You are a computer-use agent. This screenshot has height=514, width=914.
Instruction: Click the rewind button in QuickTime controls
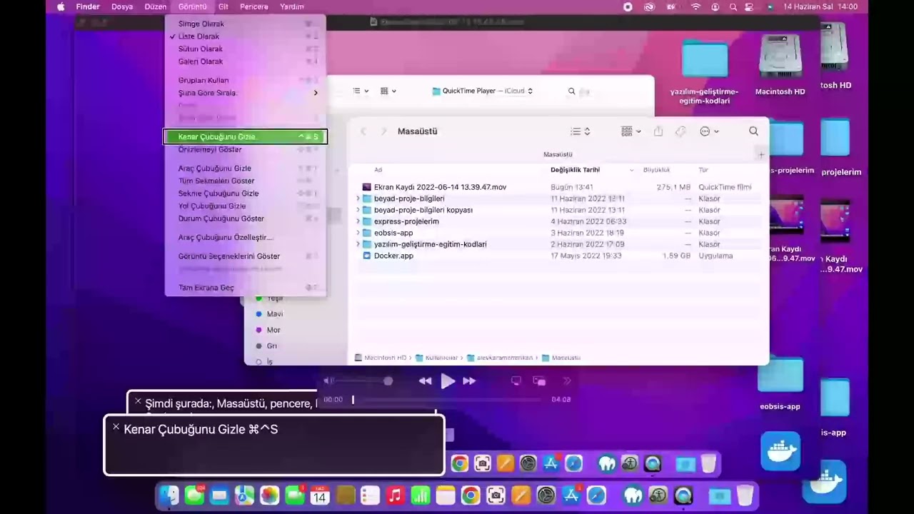pyautogui.click(x=425, y=381)
